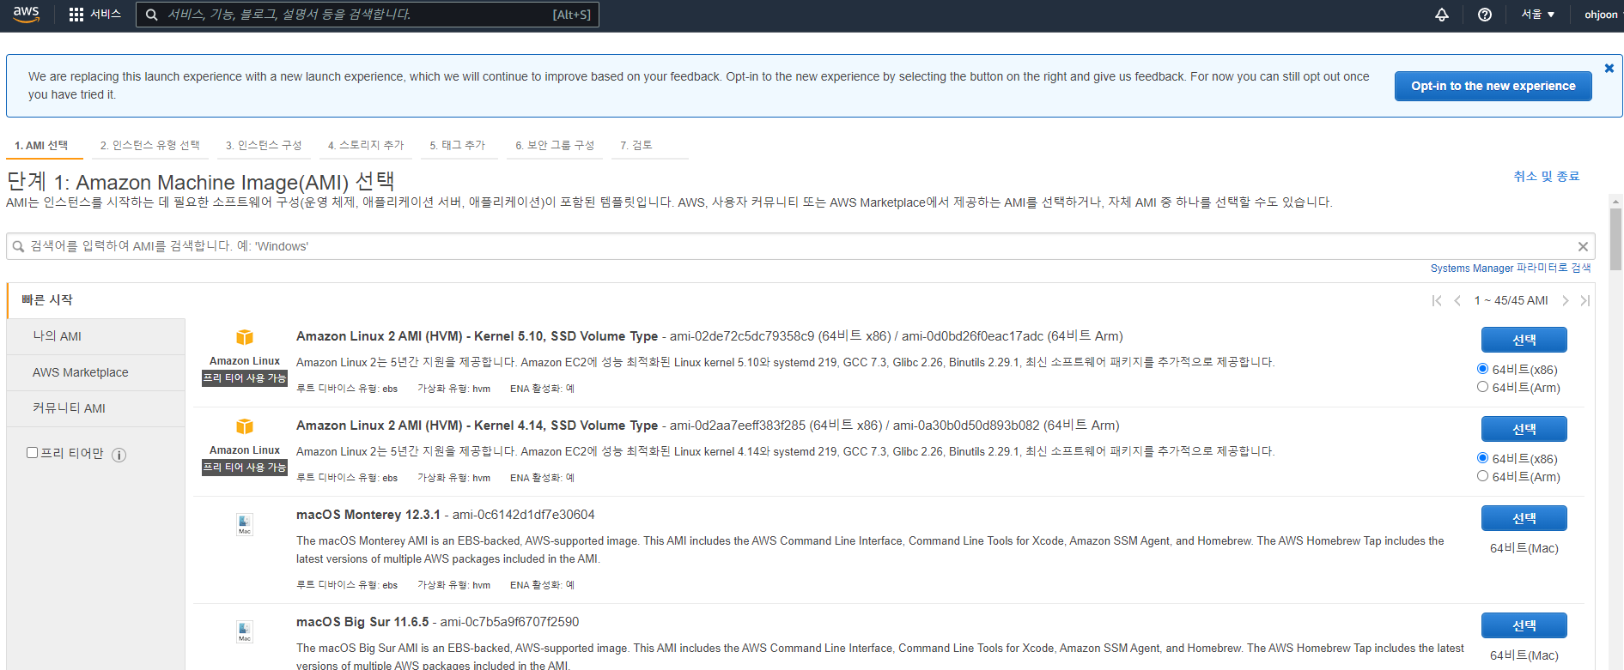Viewport: 1624px width, 670px height.
Task: Click the macOS Monterey Mac icon
Action: (245, 524)
